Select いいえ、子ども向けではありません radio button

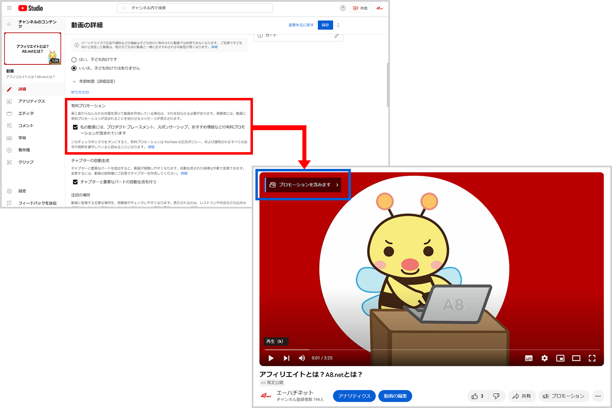pyautogui.click(x=74, y=68)
